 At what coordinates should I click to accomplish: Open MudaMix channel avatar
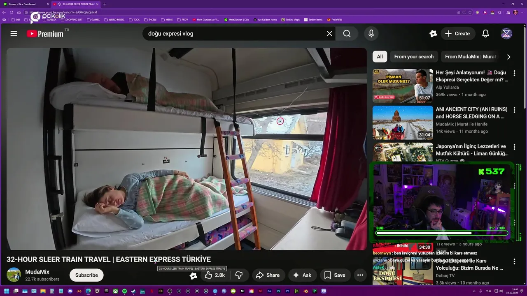[x=14, y=275]
